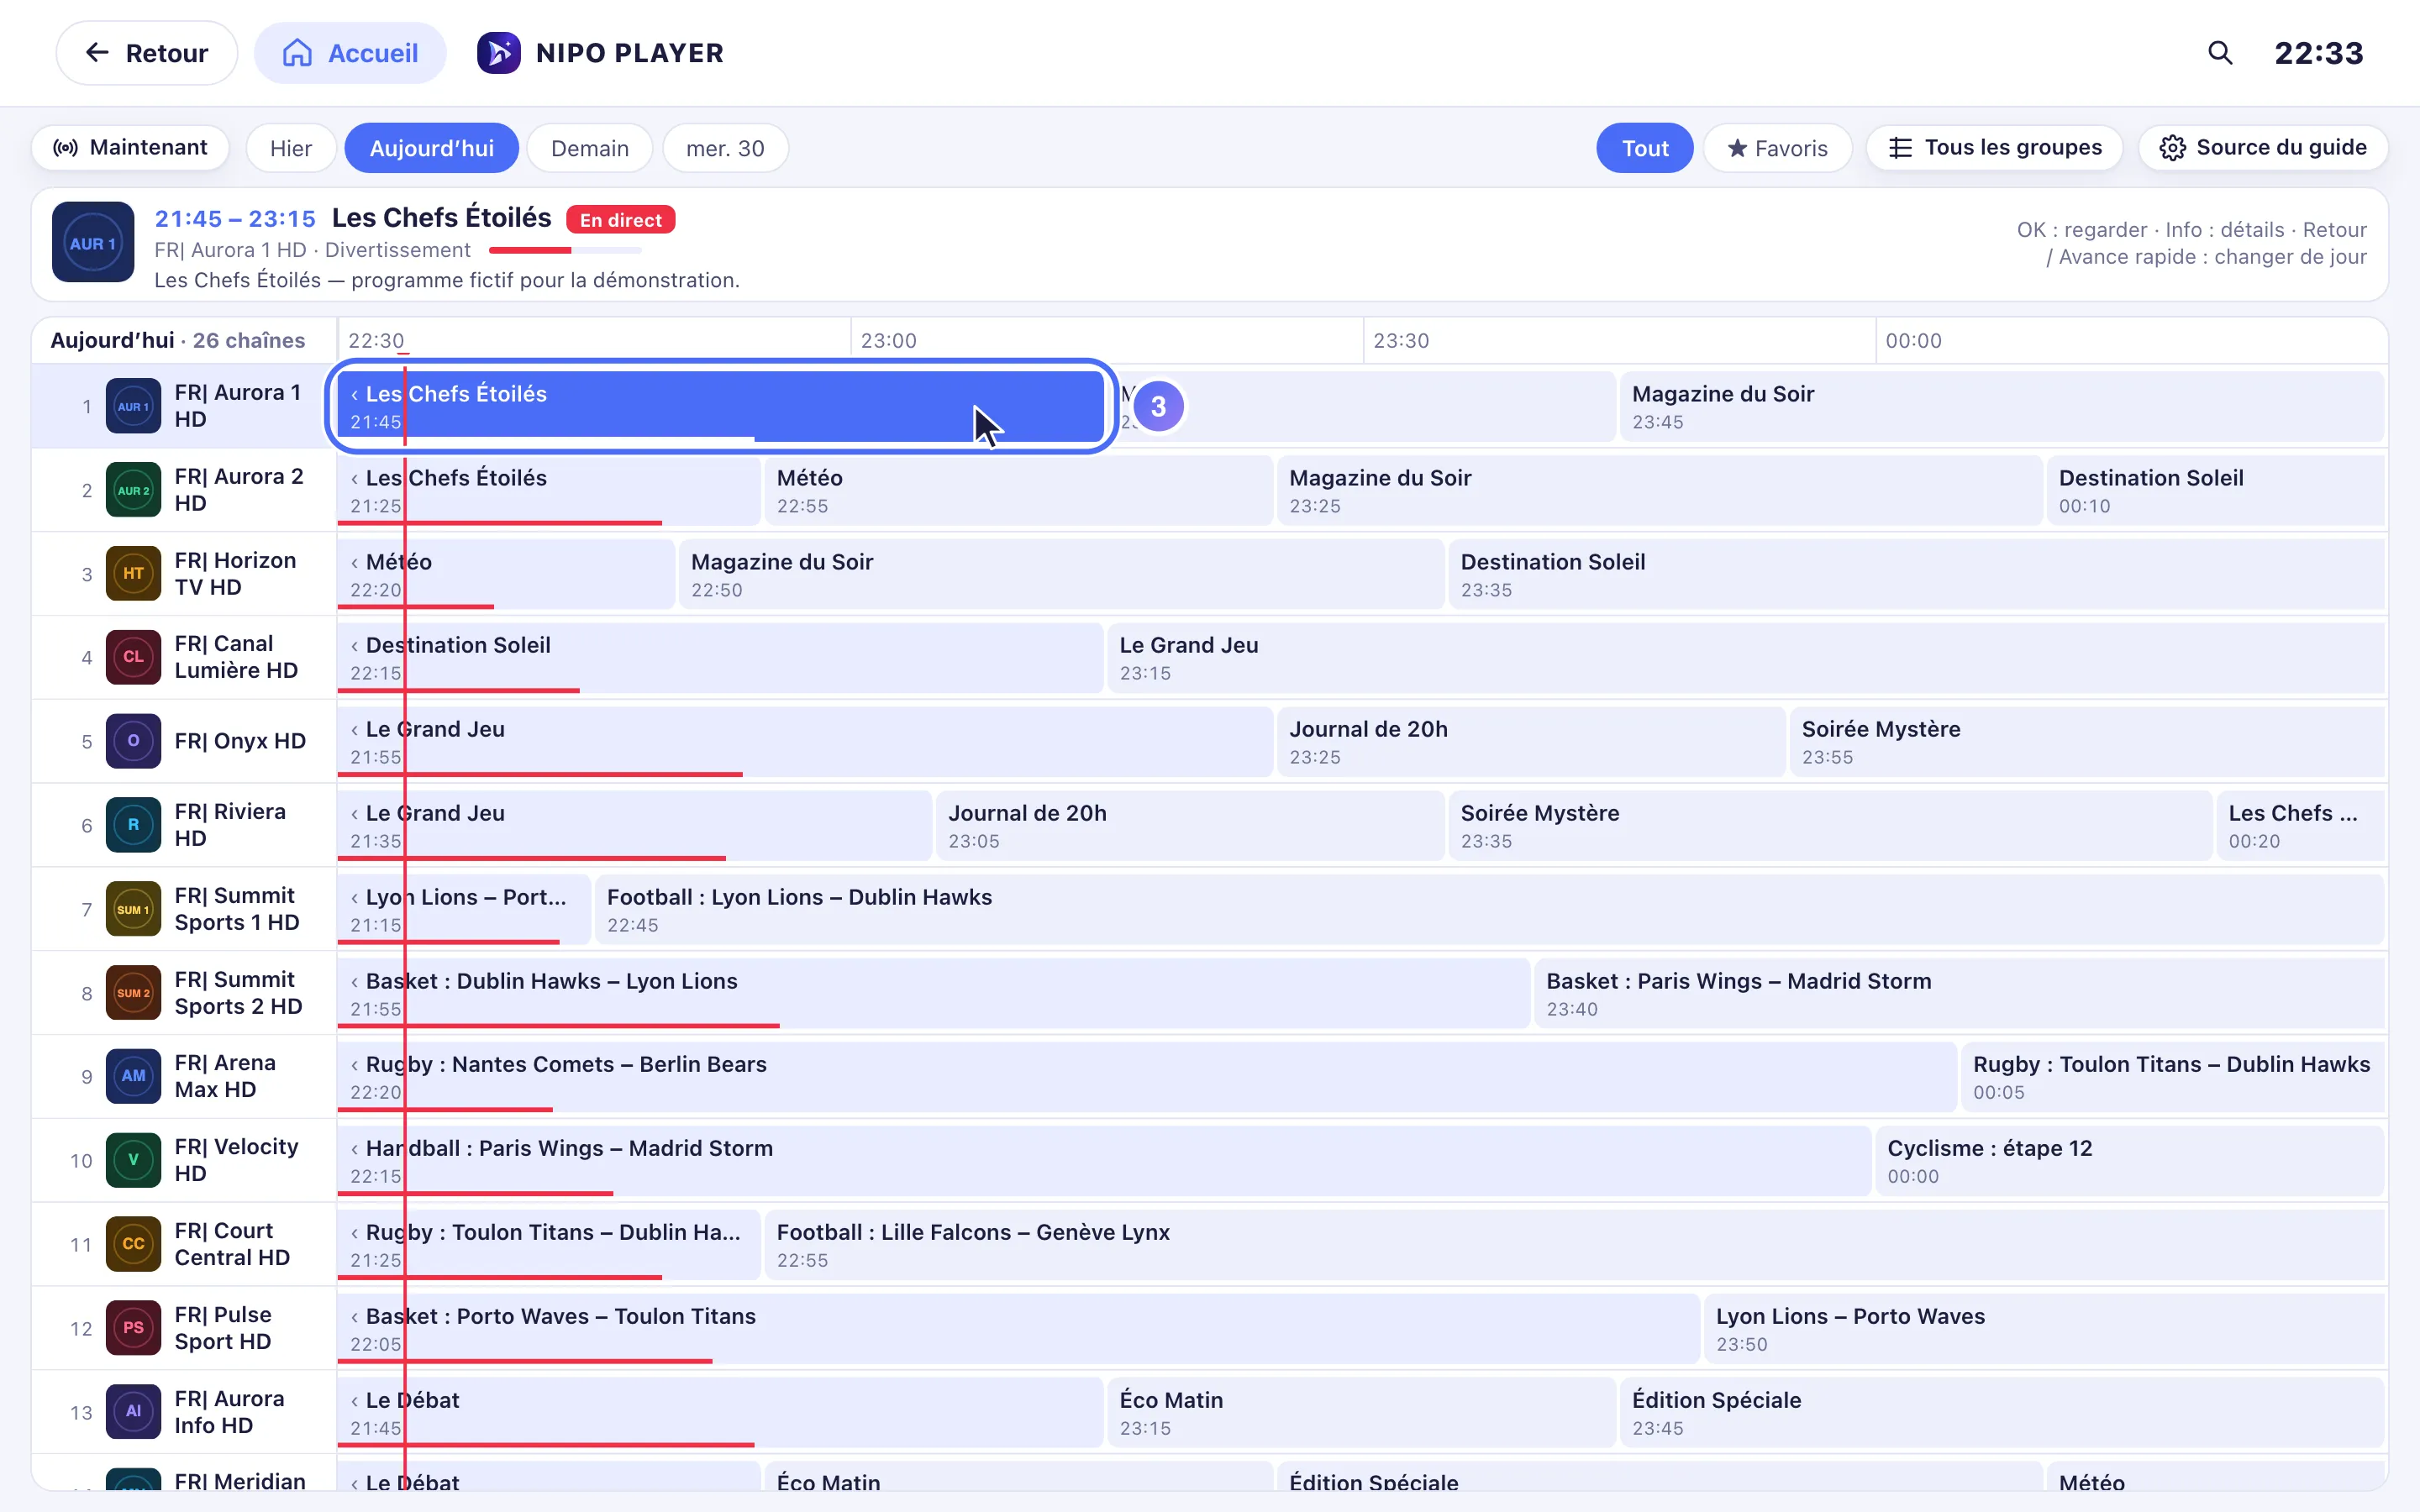Switch to the mer. 30 day tab
Screen dimensions: 2420x1512
click(x=725, y=148)
